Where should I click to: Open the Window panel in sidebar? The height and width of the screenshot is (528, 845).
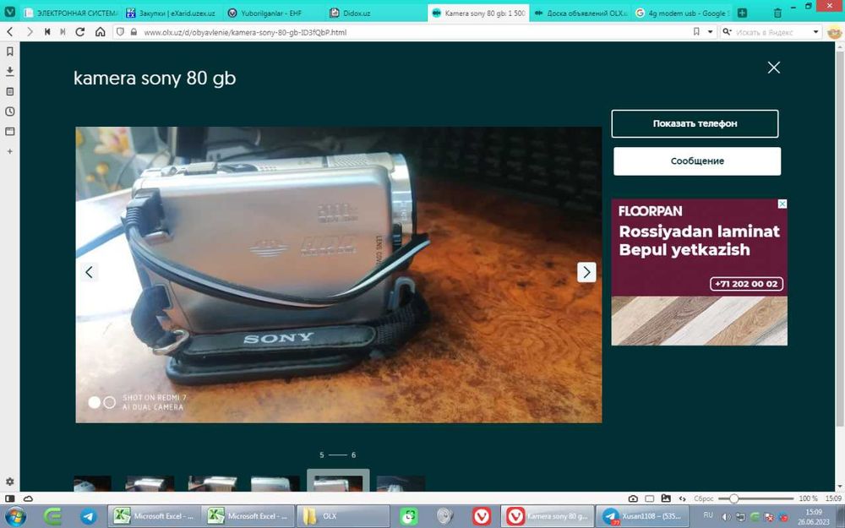point(9,132)
